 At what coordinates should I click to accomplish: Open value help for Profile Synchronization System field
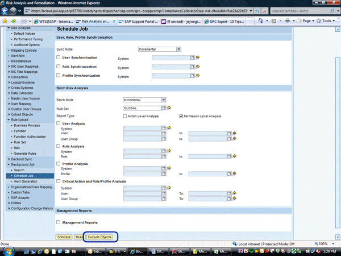coord(192,76)
